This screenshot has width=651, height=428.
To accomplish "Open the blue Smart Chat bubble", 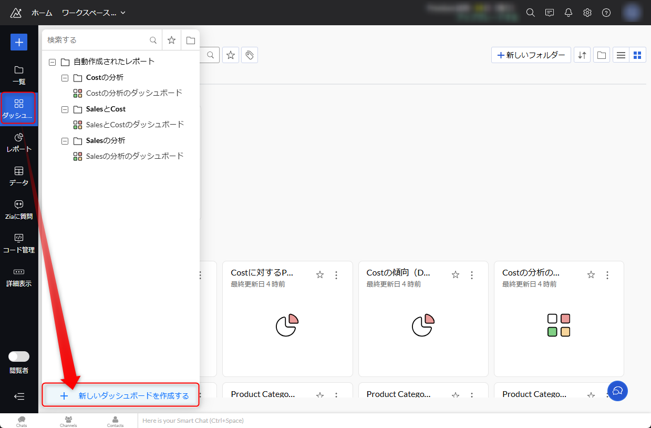I will coord(617,391).
